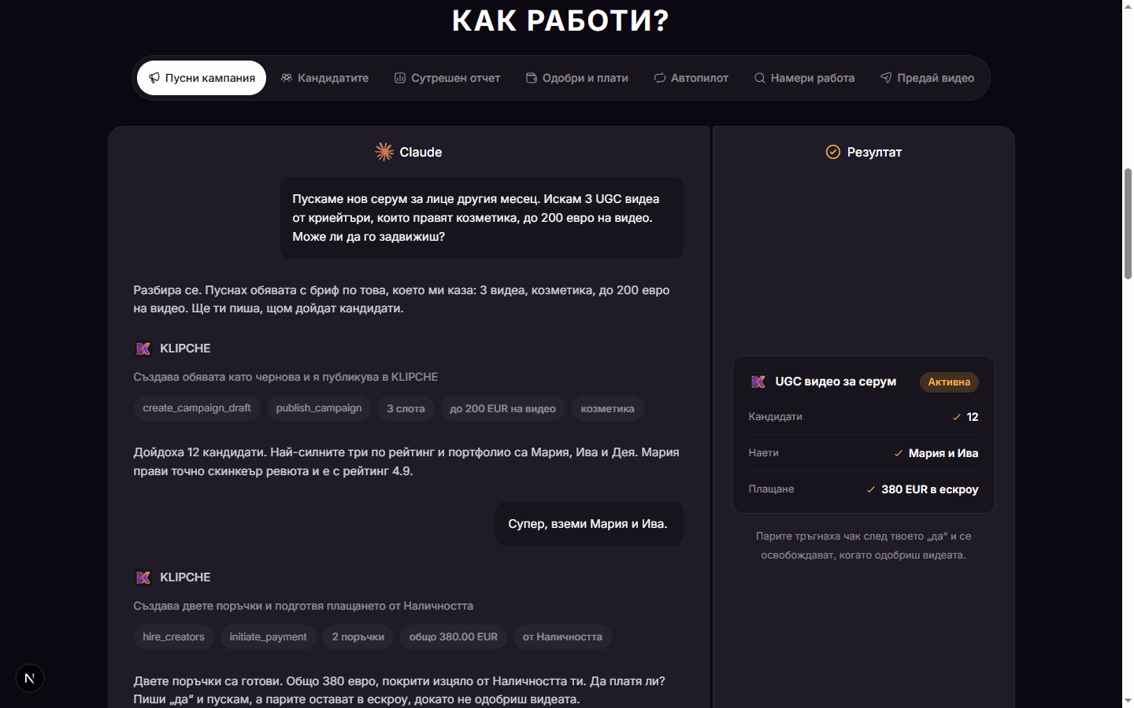Click the checkmark beside 380 EUR в ескроу
This screenshot has width=1134, height=708.
(x=871, y=489)
